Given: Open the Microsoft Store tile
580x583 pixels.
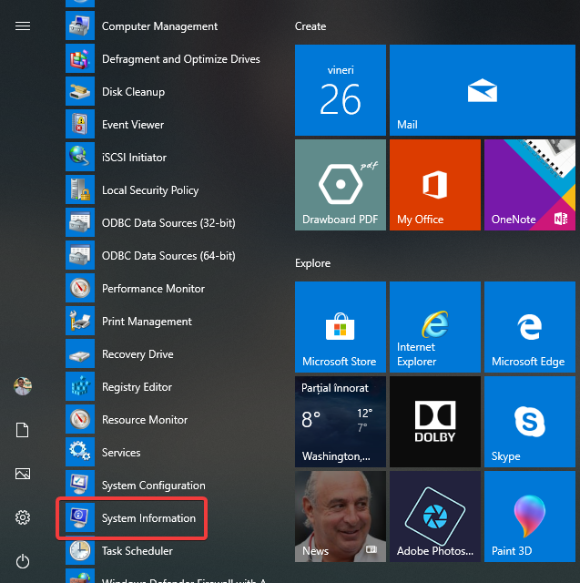Looking at the screenshot, I should pyautogui.click(x=341, y=327).
